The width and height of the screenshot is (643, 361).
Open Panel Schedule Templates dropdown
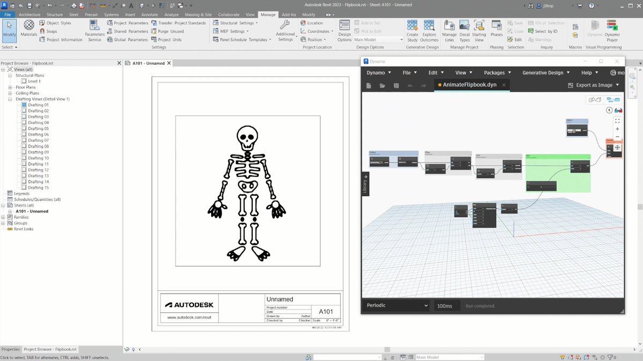pyautogui.click(x=242, y=40)
